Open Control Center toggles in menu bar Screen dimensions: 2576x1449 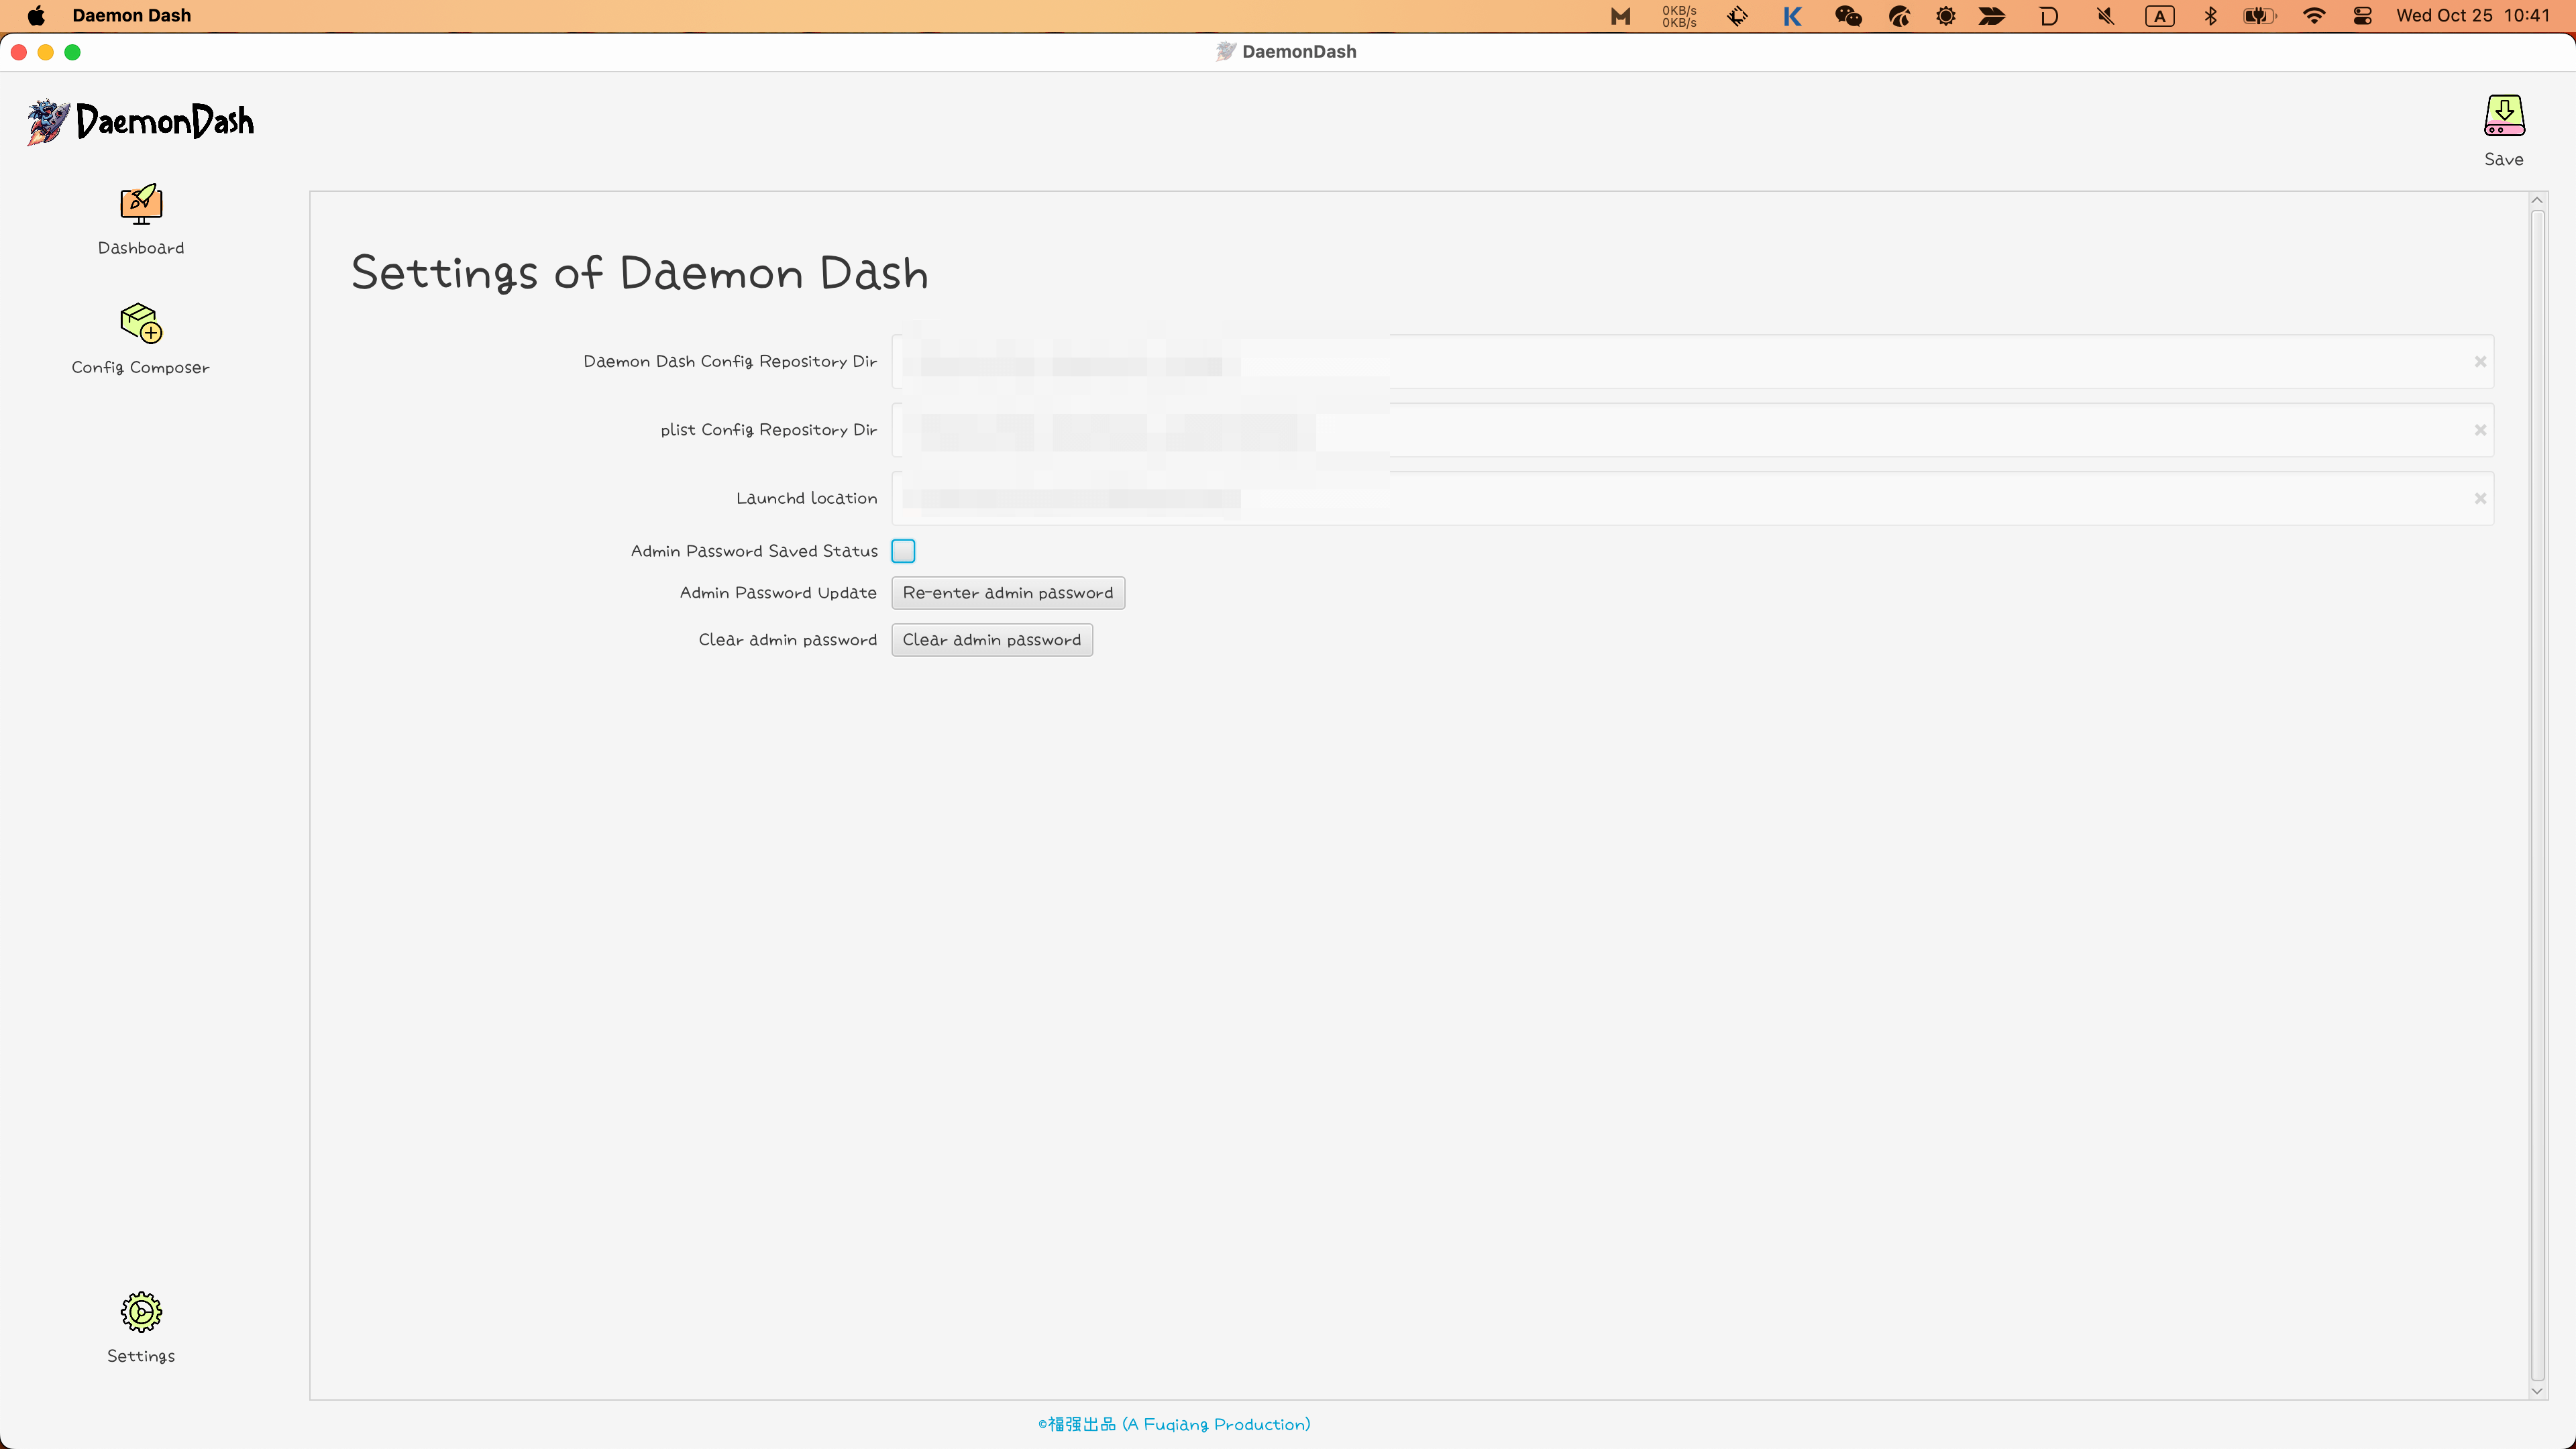coord(2363,16)
